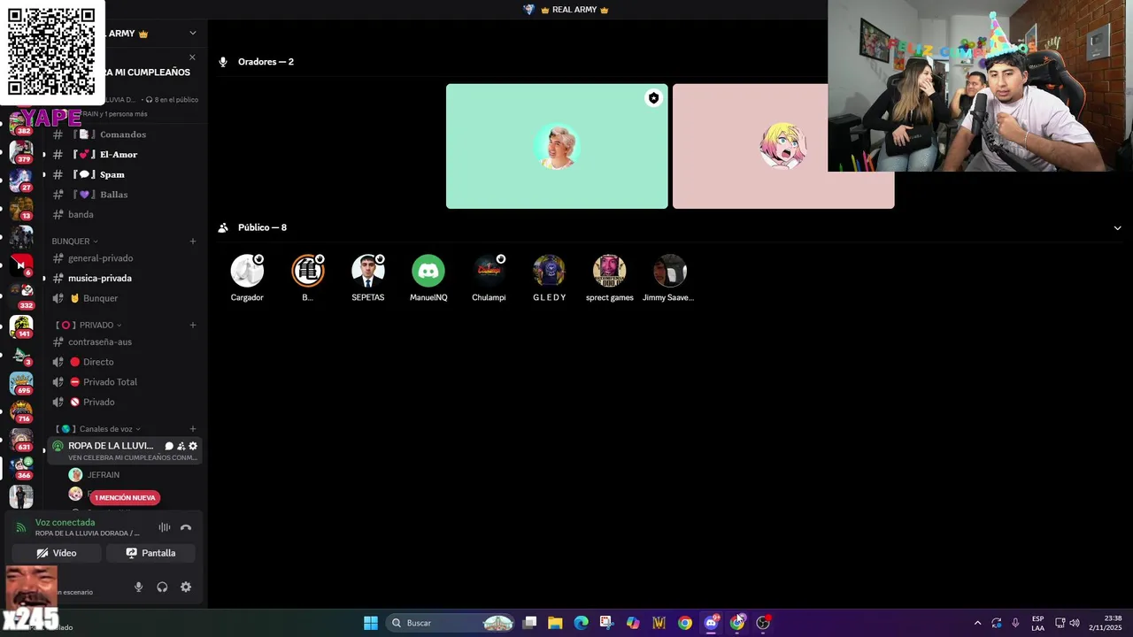Open musica-privada channel
1133x637 pixels.
(x=124, y=278)
